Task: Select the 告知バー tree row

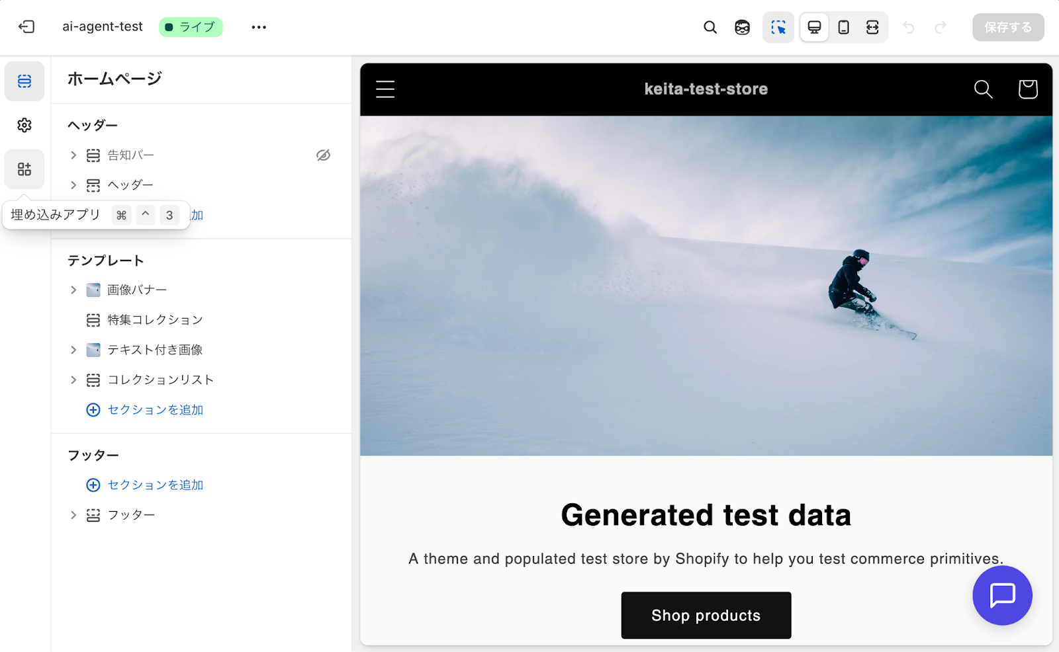Action: [x=201, y=155]
